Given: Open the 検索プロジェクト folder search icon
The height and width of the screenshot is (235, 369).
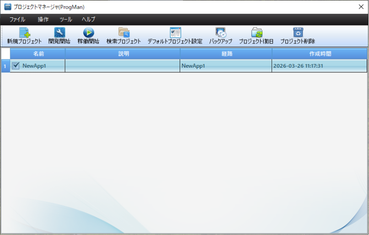Looking at the screenshot, I should [124, 32].
